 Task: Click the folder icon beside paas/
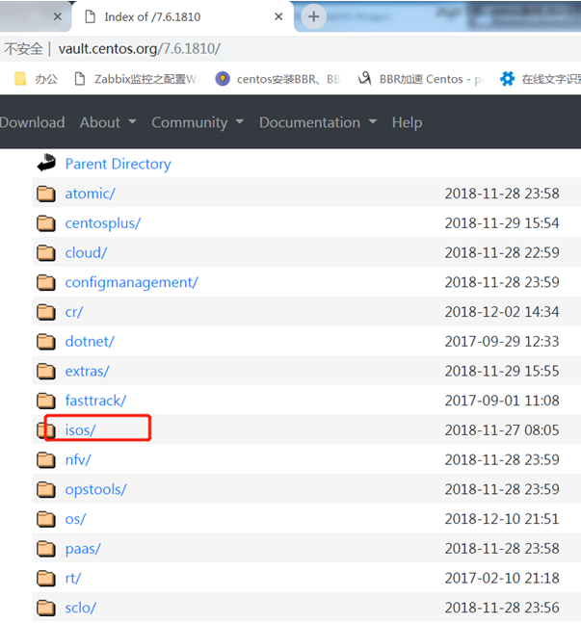coord(46,549)
